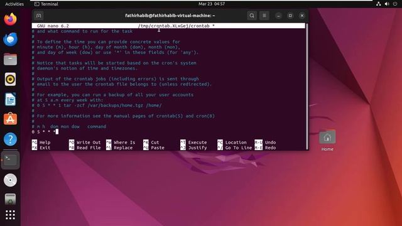The height and width of the screenshot is (226, 402).
Task: Launch Thunderbird mail from the dock
Action: [10, 40]
